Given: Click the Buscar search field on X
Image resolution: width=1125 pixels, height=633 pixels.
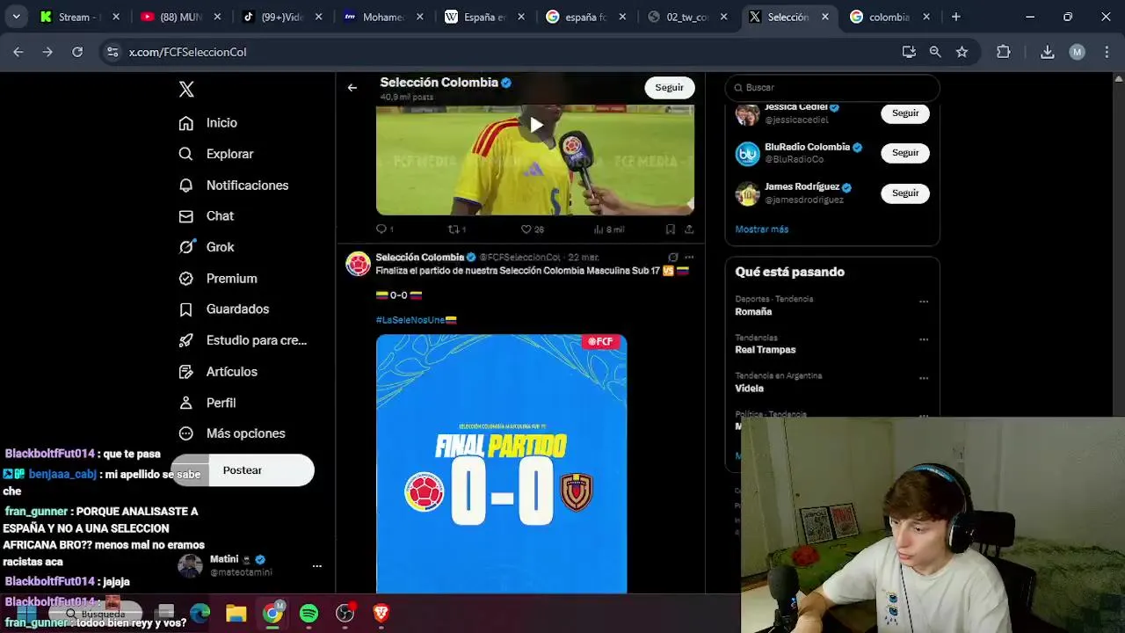Looking at the screenshot, I should [832, 88].
